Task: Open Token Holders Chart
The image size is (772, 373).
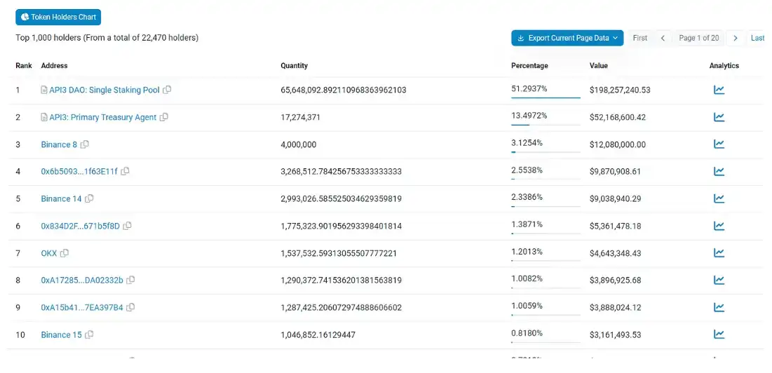Action: [58, 17]
